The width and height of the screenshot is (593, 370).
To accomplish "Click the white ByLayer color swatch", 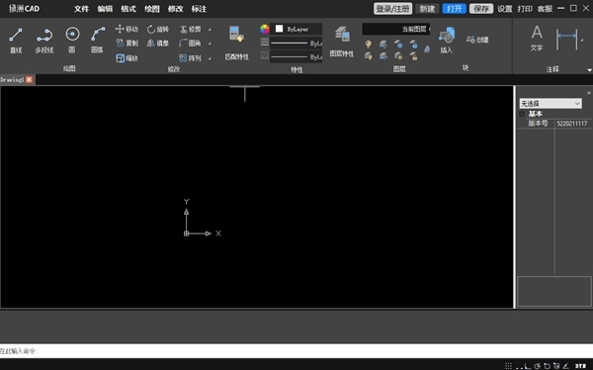I will point(279,29).
